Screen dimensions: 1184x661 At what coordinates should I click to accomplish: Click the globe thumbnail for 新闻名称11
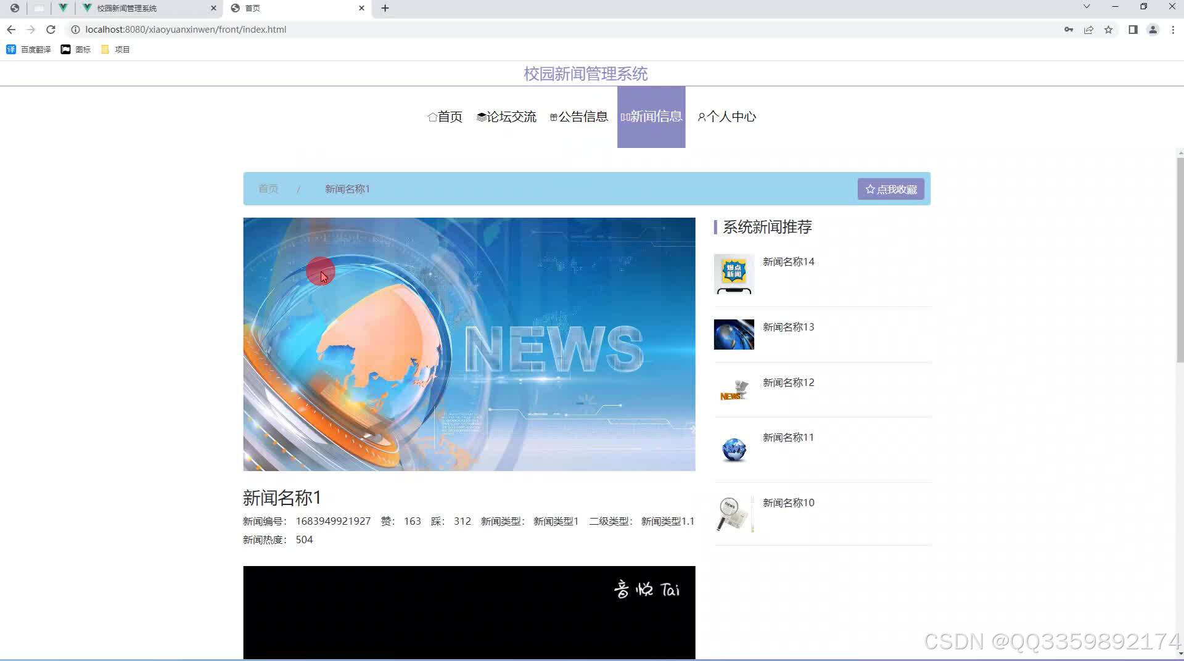pyautogui.click(x=734, y=450)
